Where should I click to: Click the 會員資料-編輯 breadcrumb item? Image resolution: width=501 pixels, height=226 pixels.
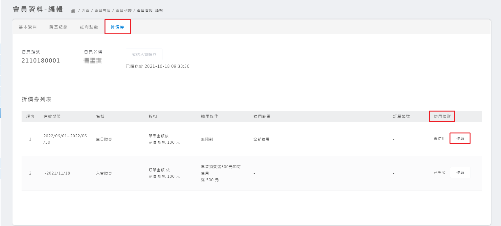click(150, 11)
